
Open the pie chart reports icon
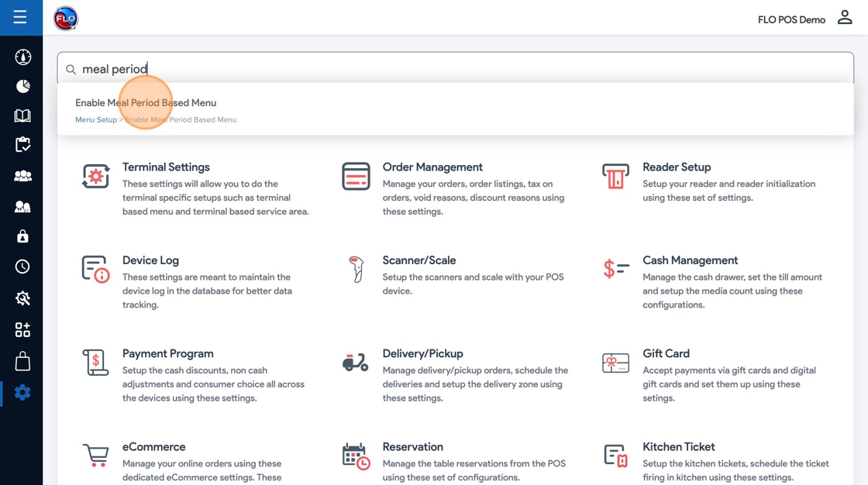(22, 86)
